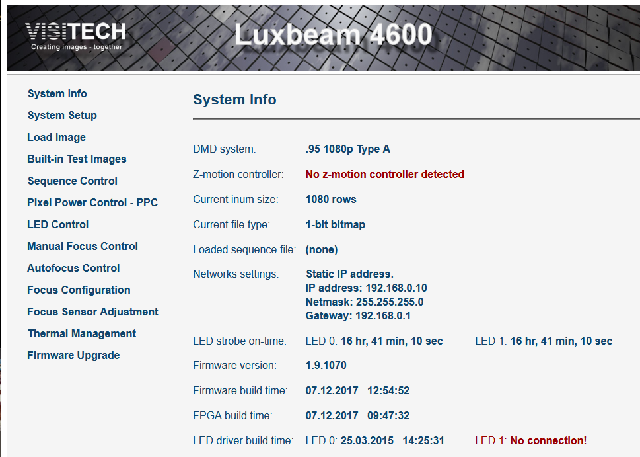The image size is (640, 457).
Task: Click the 'Firmware version:' label
Action: (234, 366)
